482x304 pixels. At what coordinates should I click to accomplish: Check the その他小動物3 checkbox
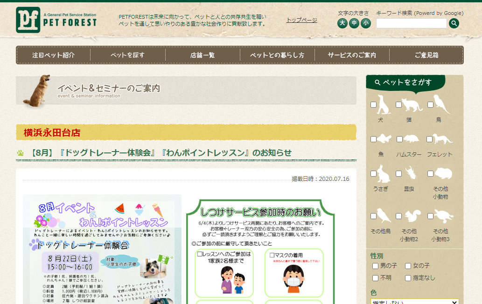click(x=430, y=216)
